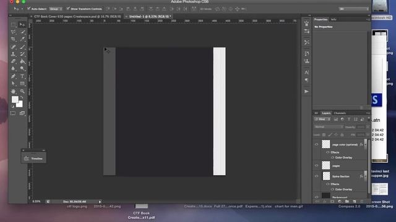Select the Eyedropper tool
Image resolution: width=396 pixels, height=222 pixels.
pyautogui.click(x=22, y=39)
